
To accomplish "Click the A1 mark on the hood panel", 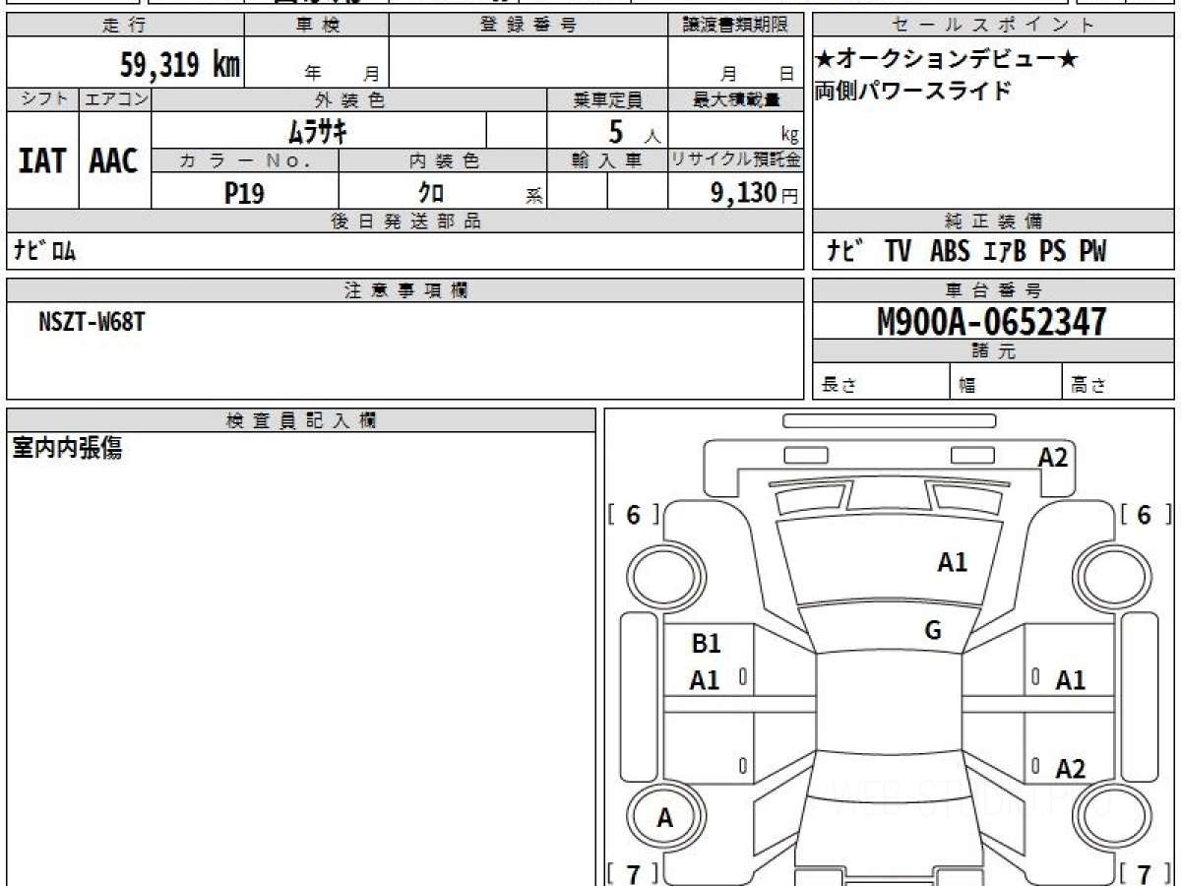I will click(x=952, y=562).
